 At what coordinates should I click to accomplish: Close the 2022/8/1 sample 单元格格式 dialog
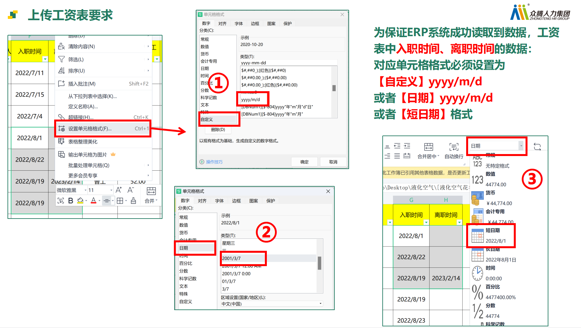(328, 191)
